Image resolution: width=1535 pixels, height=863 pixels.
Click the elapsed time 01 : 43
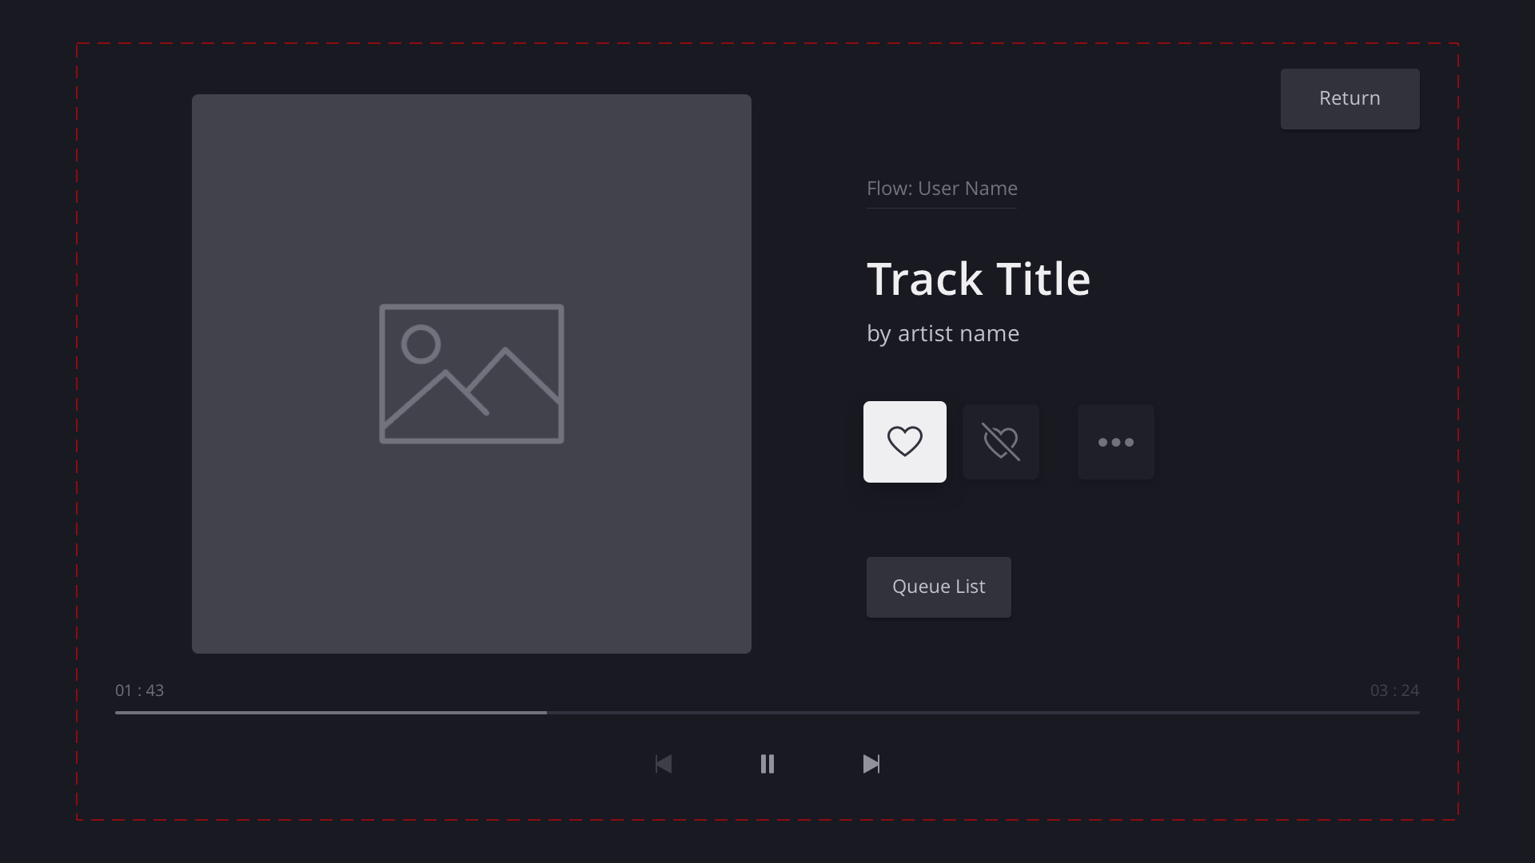[139, 690]
